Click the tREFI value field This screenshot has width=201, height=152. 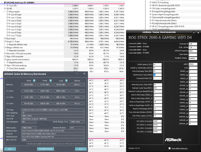click(193, 64)
